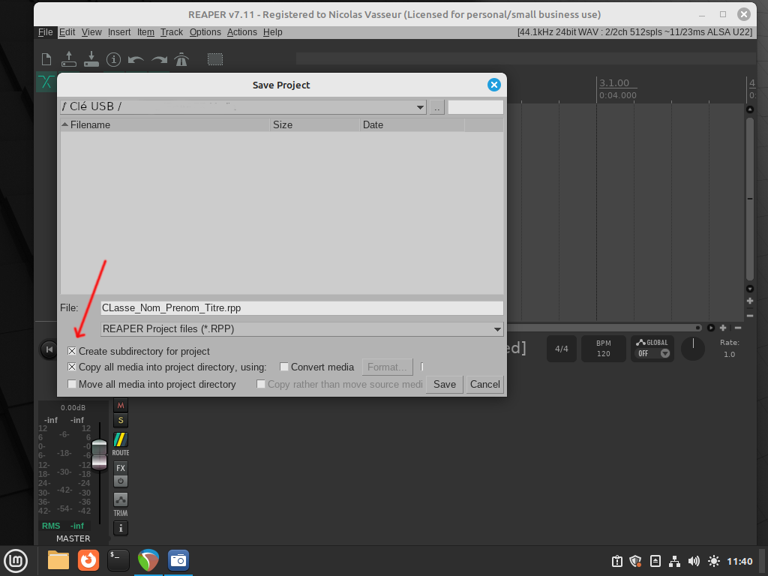
Task: Open the Actions menu
Action: [242, 32]
